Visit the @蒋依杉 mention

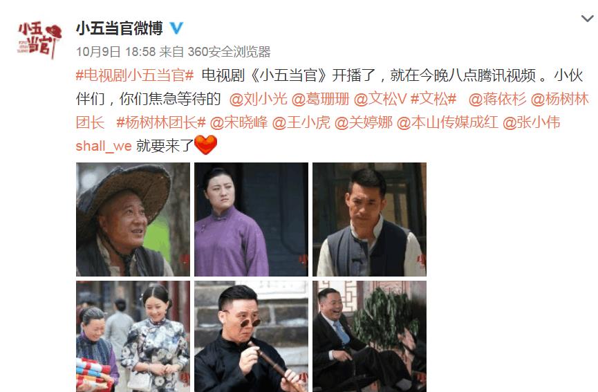point(497,99)
